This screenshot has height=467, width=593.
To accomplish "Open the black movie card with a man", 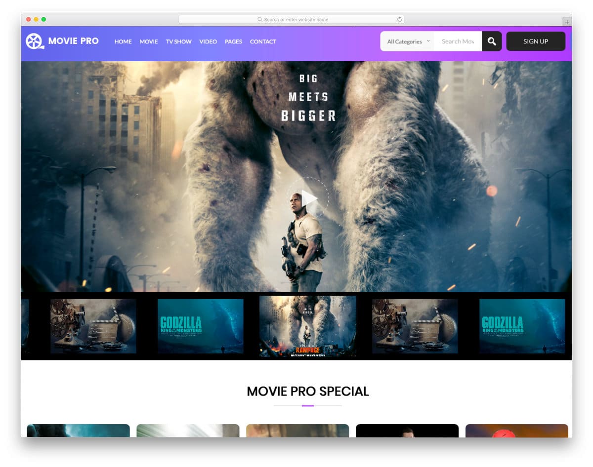I will point(407,430).
